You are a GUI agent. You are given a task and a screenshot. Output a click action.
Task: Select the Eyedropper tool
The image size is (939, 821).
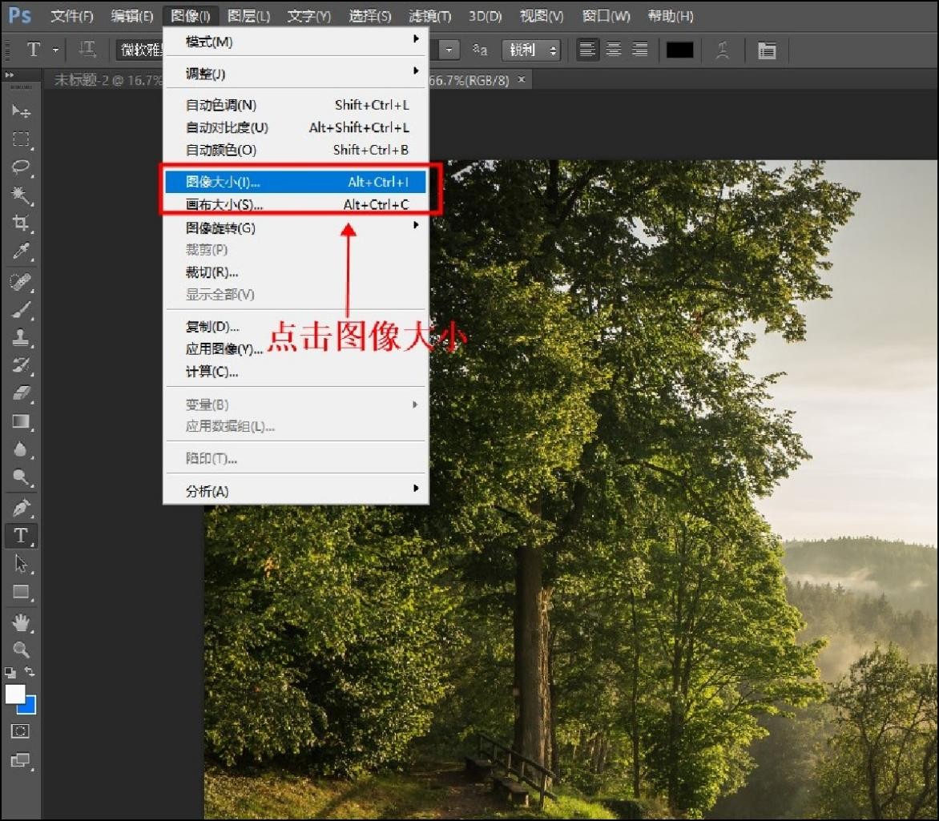coord(21,251)
